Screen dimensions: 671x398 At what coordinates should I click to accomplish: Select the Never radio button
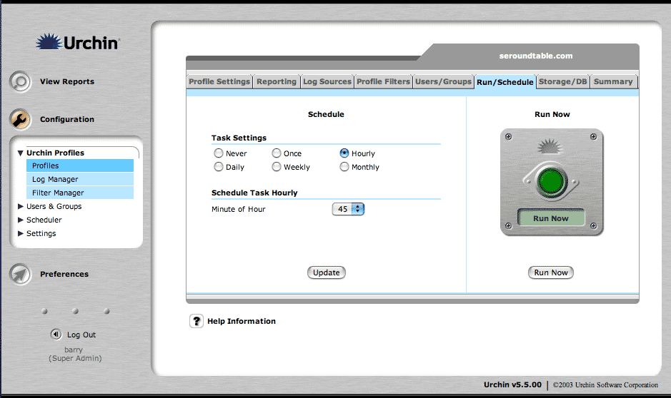[x=218, y=153]
